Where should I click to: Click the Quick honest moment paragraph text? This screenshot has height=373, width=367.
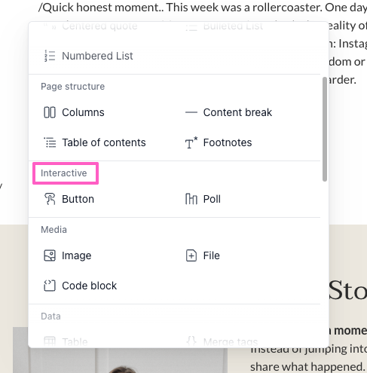point(202,8)
